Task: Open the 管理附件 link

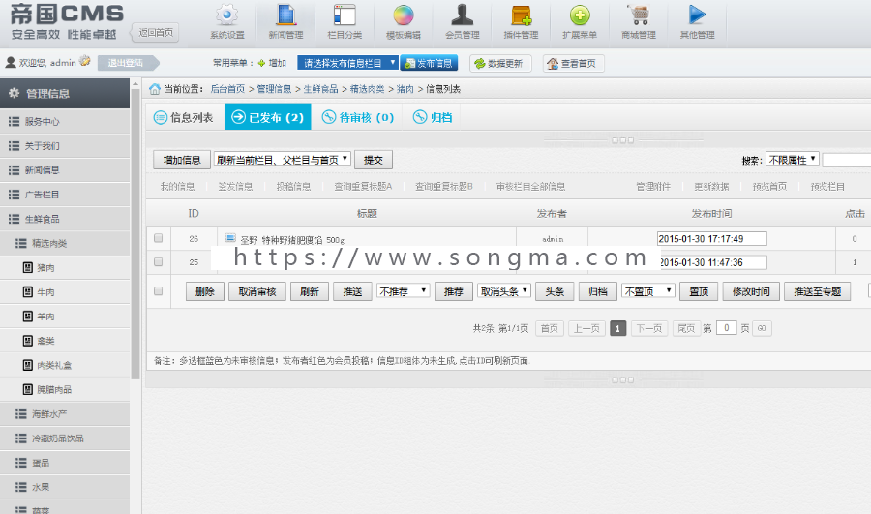Action: 652,187
